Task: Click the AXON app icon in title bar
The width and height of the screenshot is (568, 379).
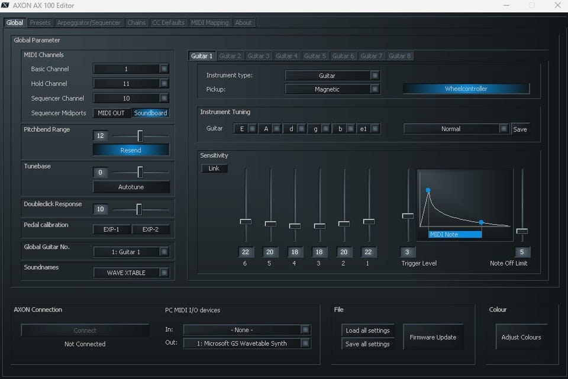Action: tap(6, 5)
